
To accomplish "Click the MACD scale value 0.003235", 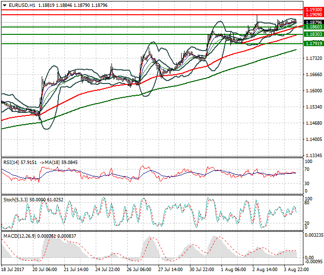I will click(x=314, y=235).
